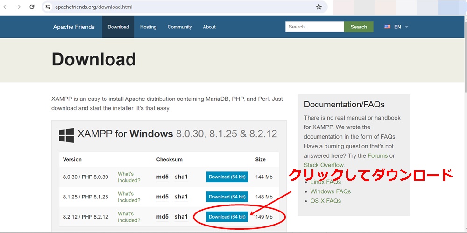
Task: Open the Community navigation item
Action: pos(180,27)
